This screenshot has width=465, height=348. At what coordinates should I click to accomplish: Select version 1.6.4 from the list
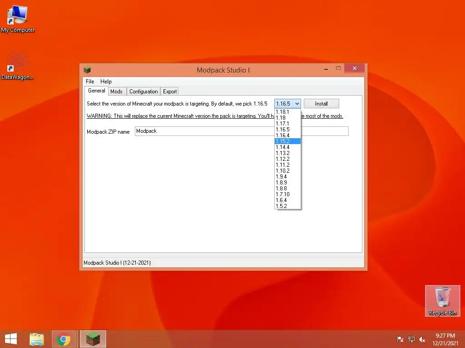(x=287, y=200)
